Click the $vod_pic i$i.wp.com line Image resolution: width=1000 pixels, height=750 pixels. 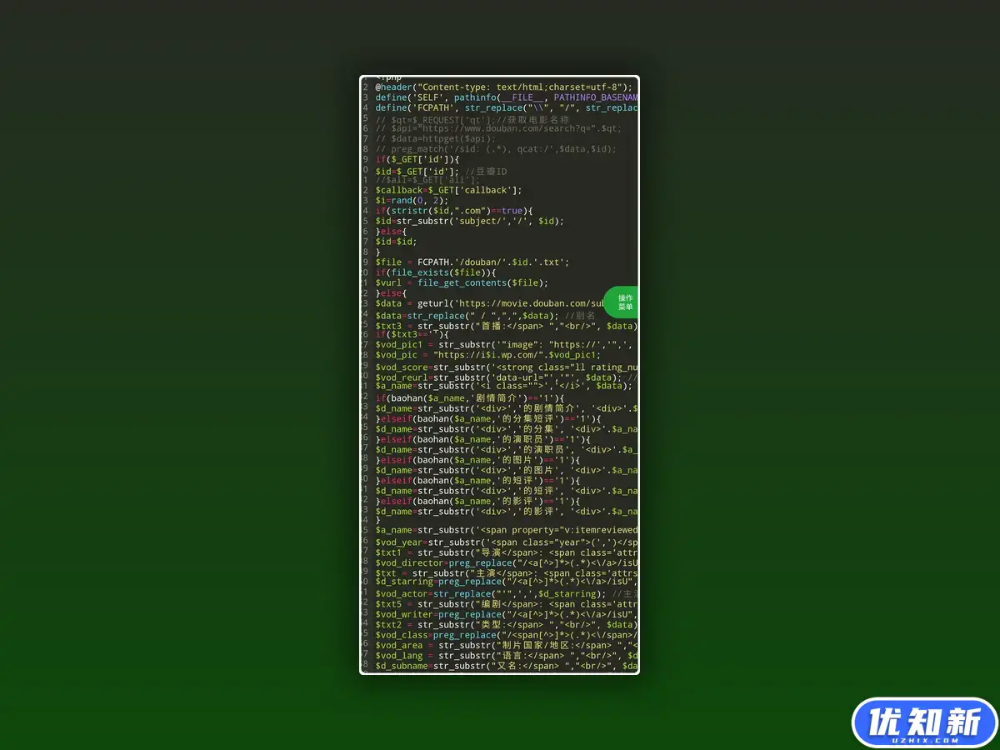[x=487, y=355]
